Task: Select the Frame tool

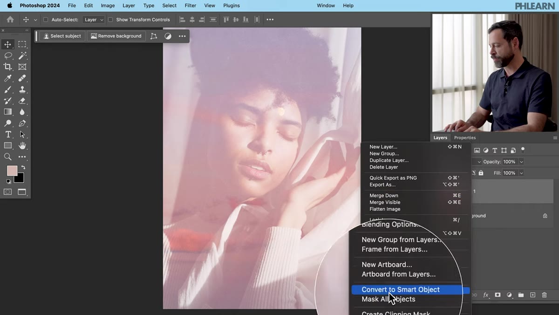Action: 22,67
